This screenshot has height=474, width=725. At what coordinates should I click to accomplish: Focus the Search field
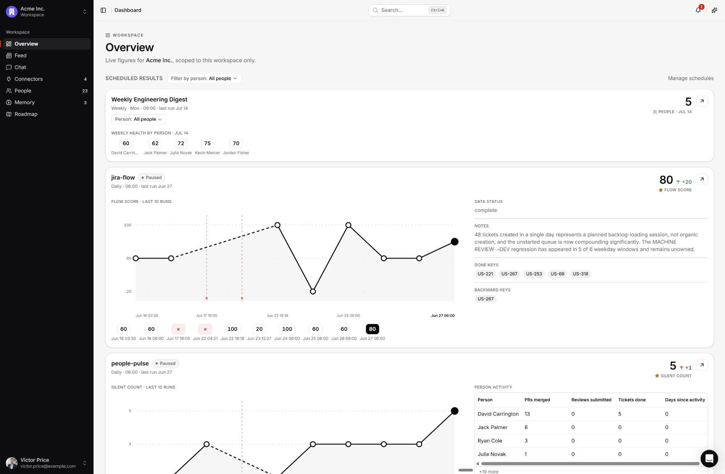409,10
